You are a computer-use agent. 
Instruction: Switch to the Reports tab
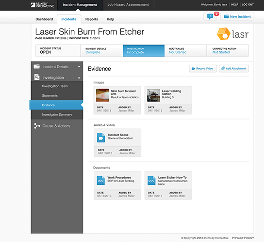pos(92,19)
